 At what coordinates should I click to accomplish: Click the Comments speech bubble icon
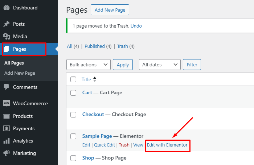pyautogui.click(x=6, y=87)
